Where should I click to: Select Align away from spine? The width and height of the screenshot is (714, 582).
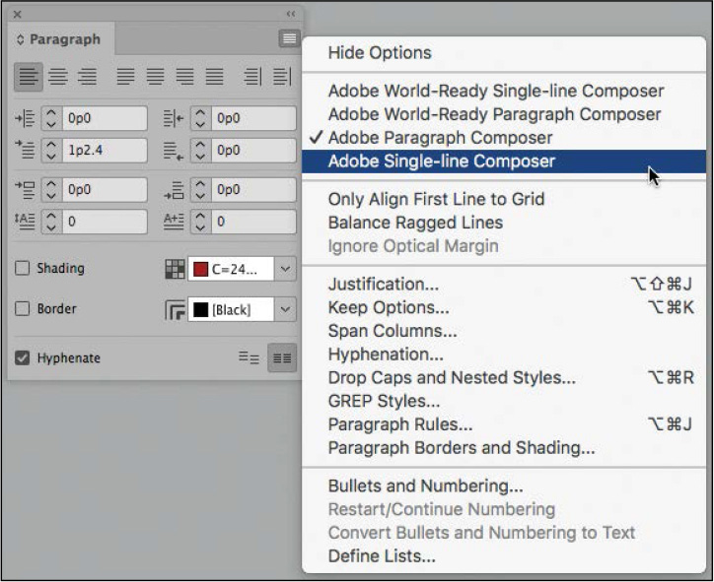pyautogui.click(x=282, y=77)
